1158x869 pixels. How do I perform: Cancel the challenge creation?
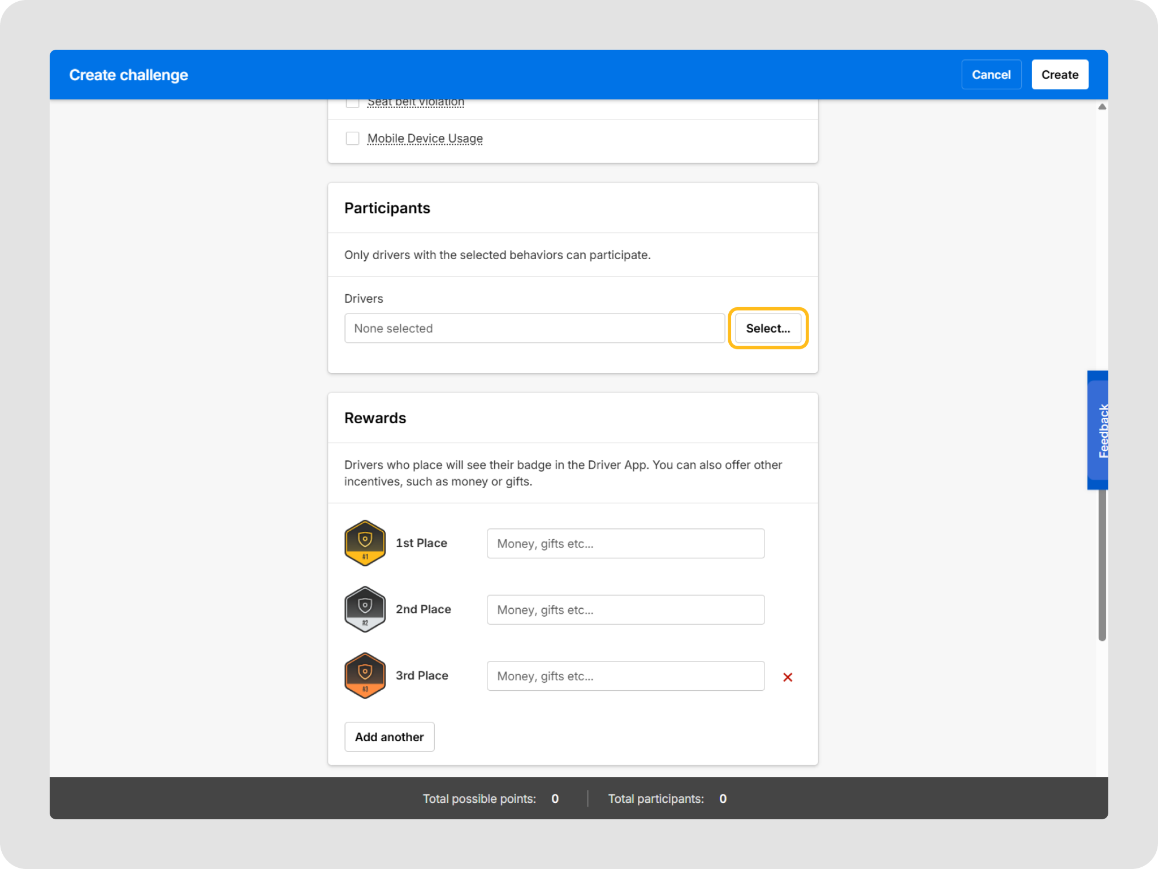[991, 75]
